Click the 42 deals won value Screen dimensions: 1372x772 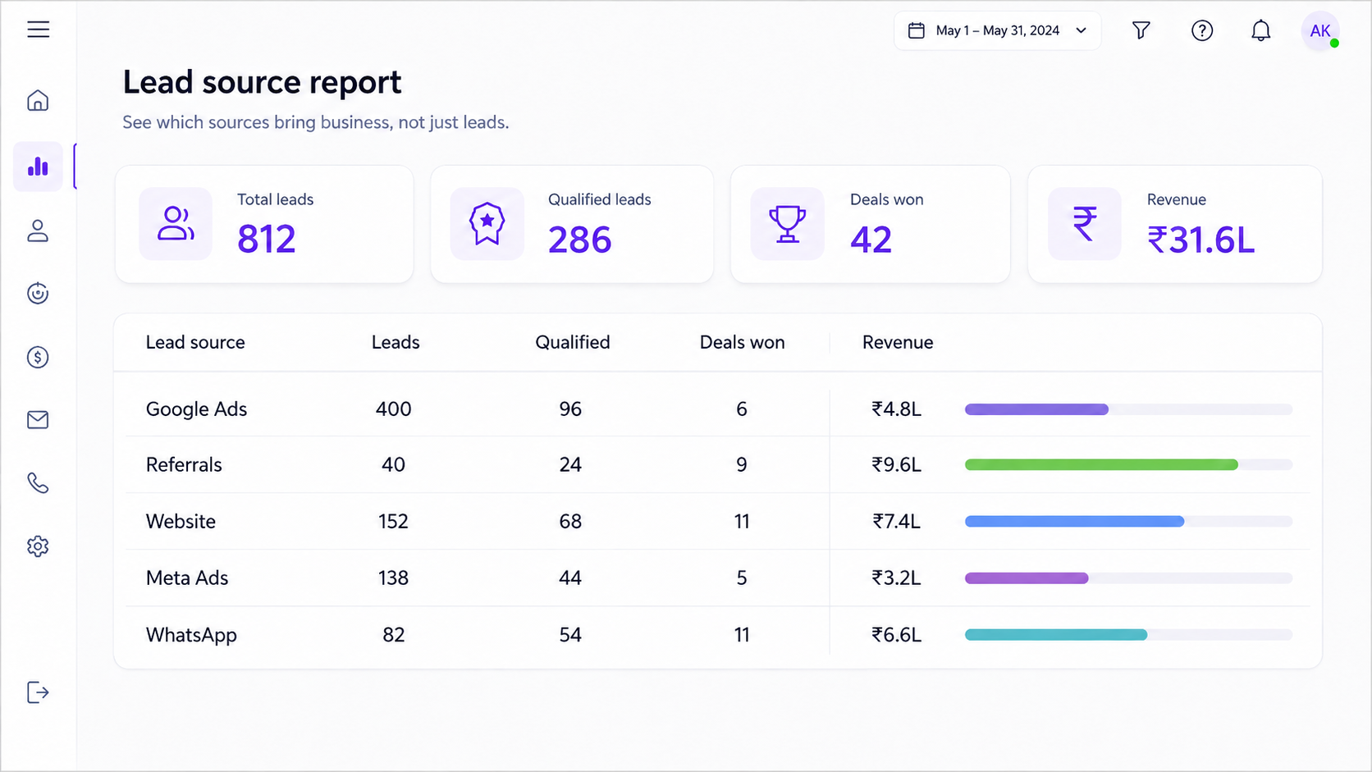tap(871, 240)
